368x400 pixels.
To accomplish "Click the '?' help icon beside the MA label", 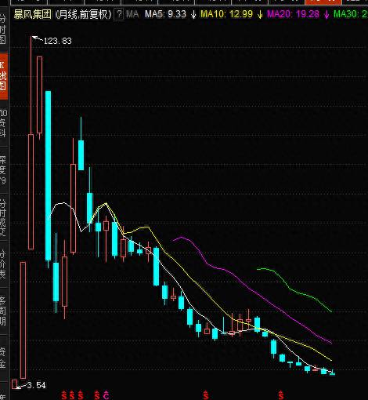I will [119, 14].
